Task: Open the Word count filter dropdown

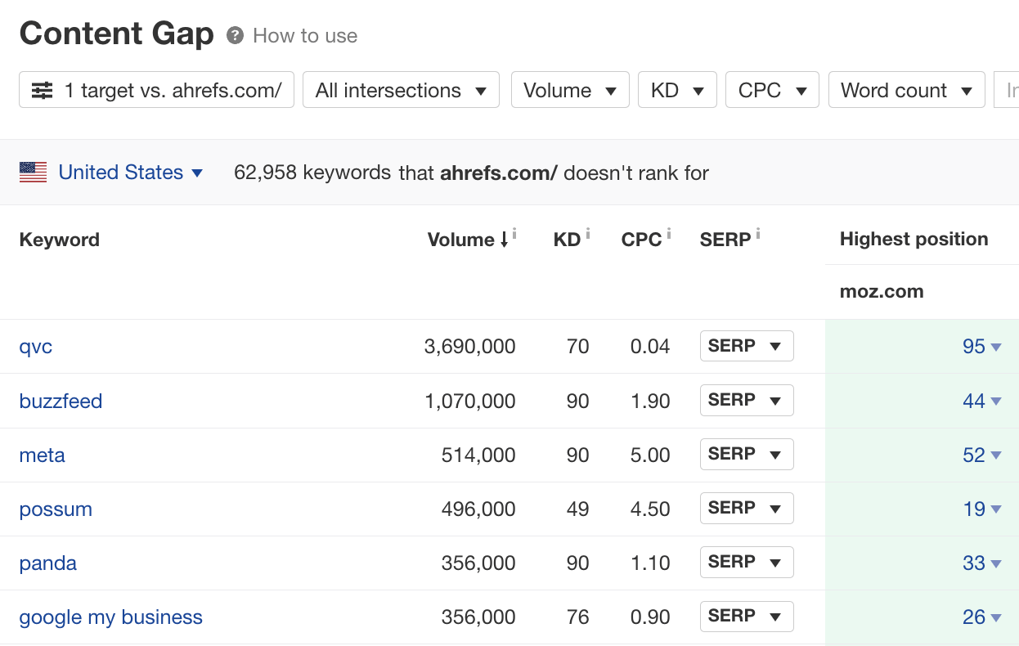Action: click(906, 90)
